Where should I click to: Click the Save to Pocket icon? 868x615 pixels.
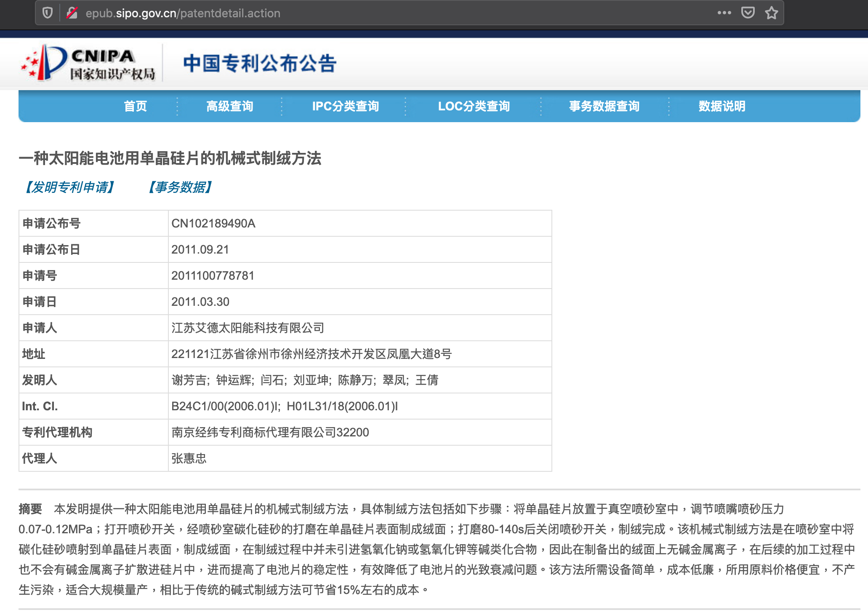pyautogui.click(x=748, y=13)
